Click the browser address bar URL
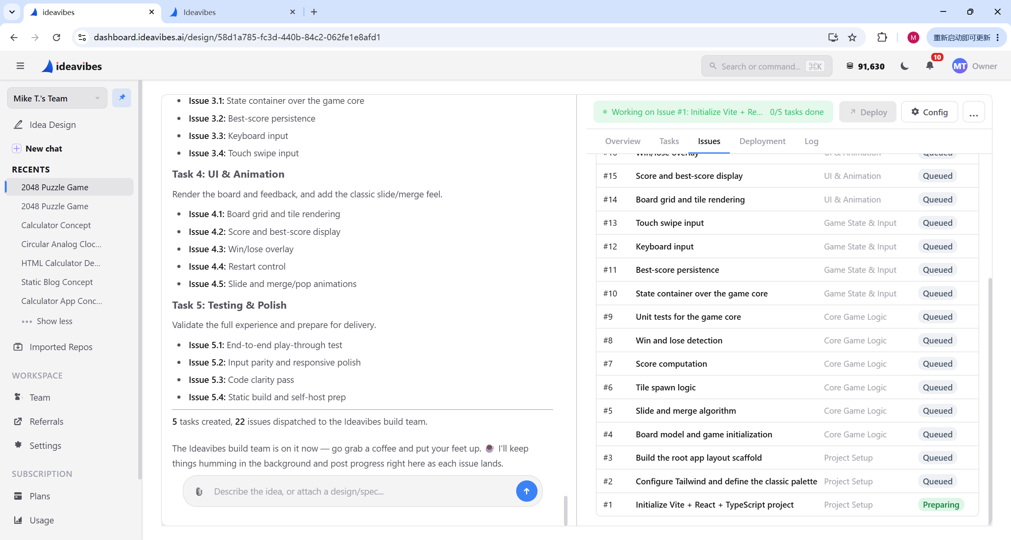 (x=237, y=37)
